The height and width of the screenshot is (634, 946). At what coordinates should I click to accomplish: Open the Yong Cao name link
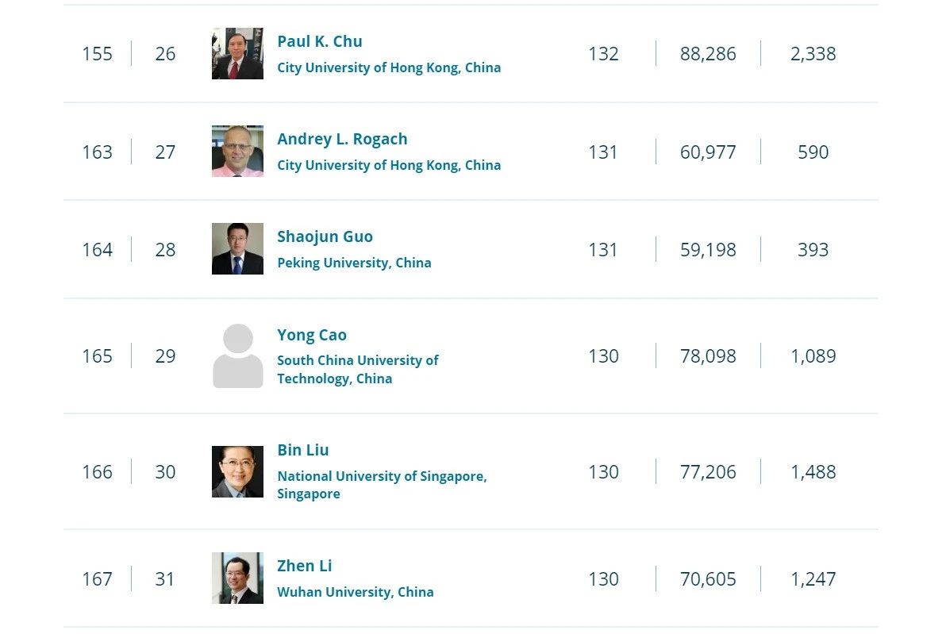311,335
